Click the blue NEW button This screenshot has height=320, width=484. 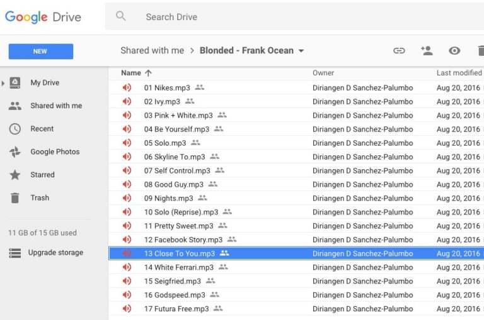41,51
